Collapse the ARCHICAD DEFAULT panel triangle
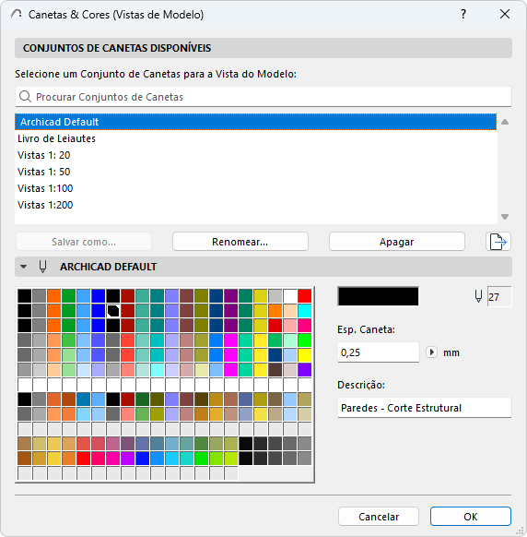 24,267
